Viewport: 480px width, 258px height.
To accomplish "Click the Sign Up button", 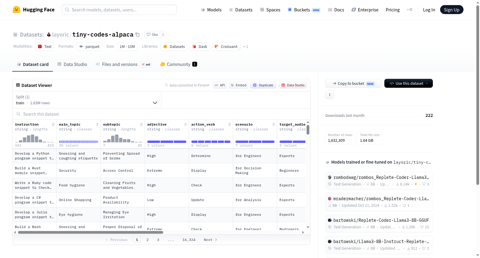I will tap(451, 10).
